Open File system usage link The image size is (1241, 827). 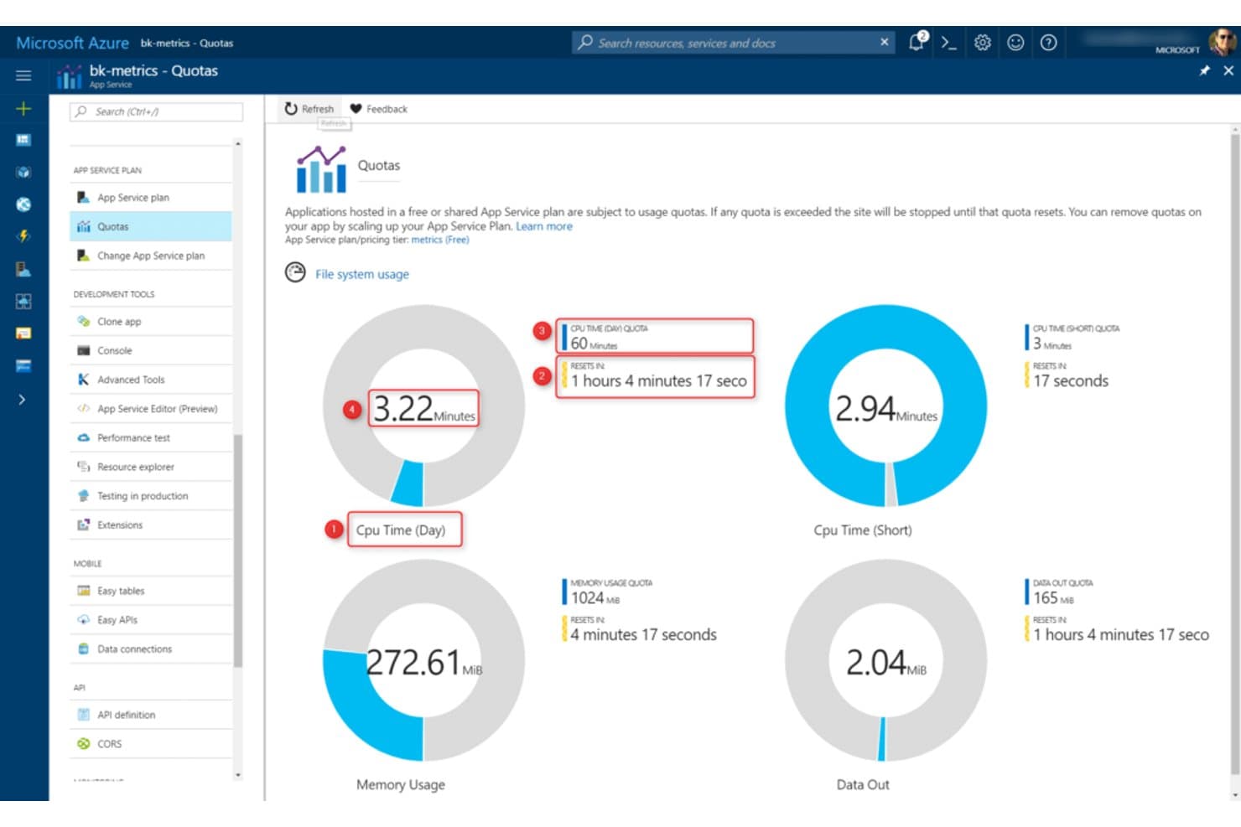362,274
